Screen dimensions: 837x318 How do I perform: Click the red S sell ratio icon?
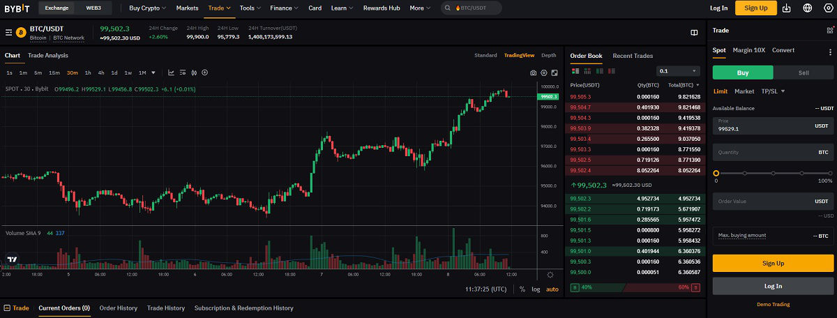tap(695, 287)
